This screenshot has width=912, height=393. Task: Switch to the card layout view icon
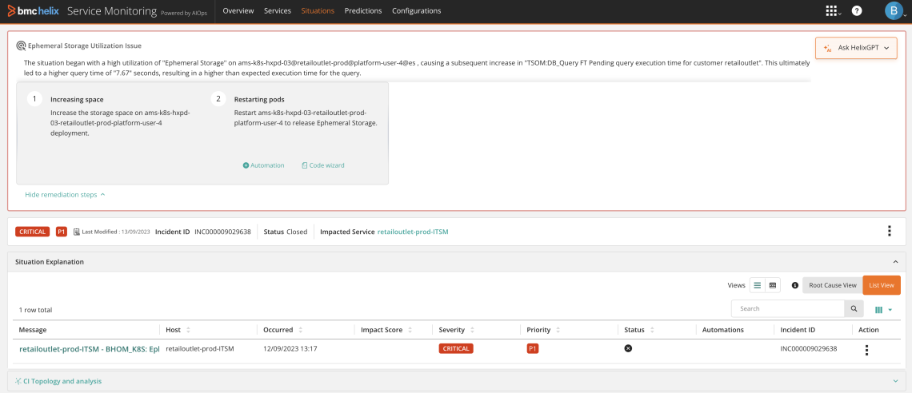[773, 285]
